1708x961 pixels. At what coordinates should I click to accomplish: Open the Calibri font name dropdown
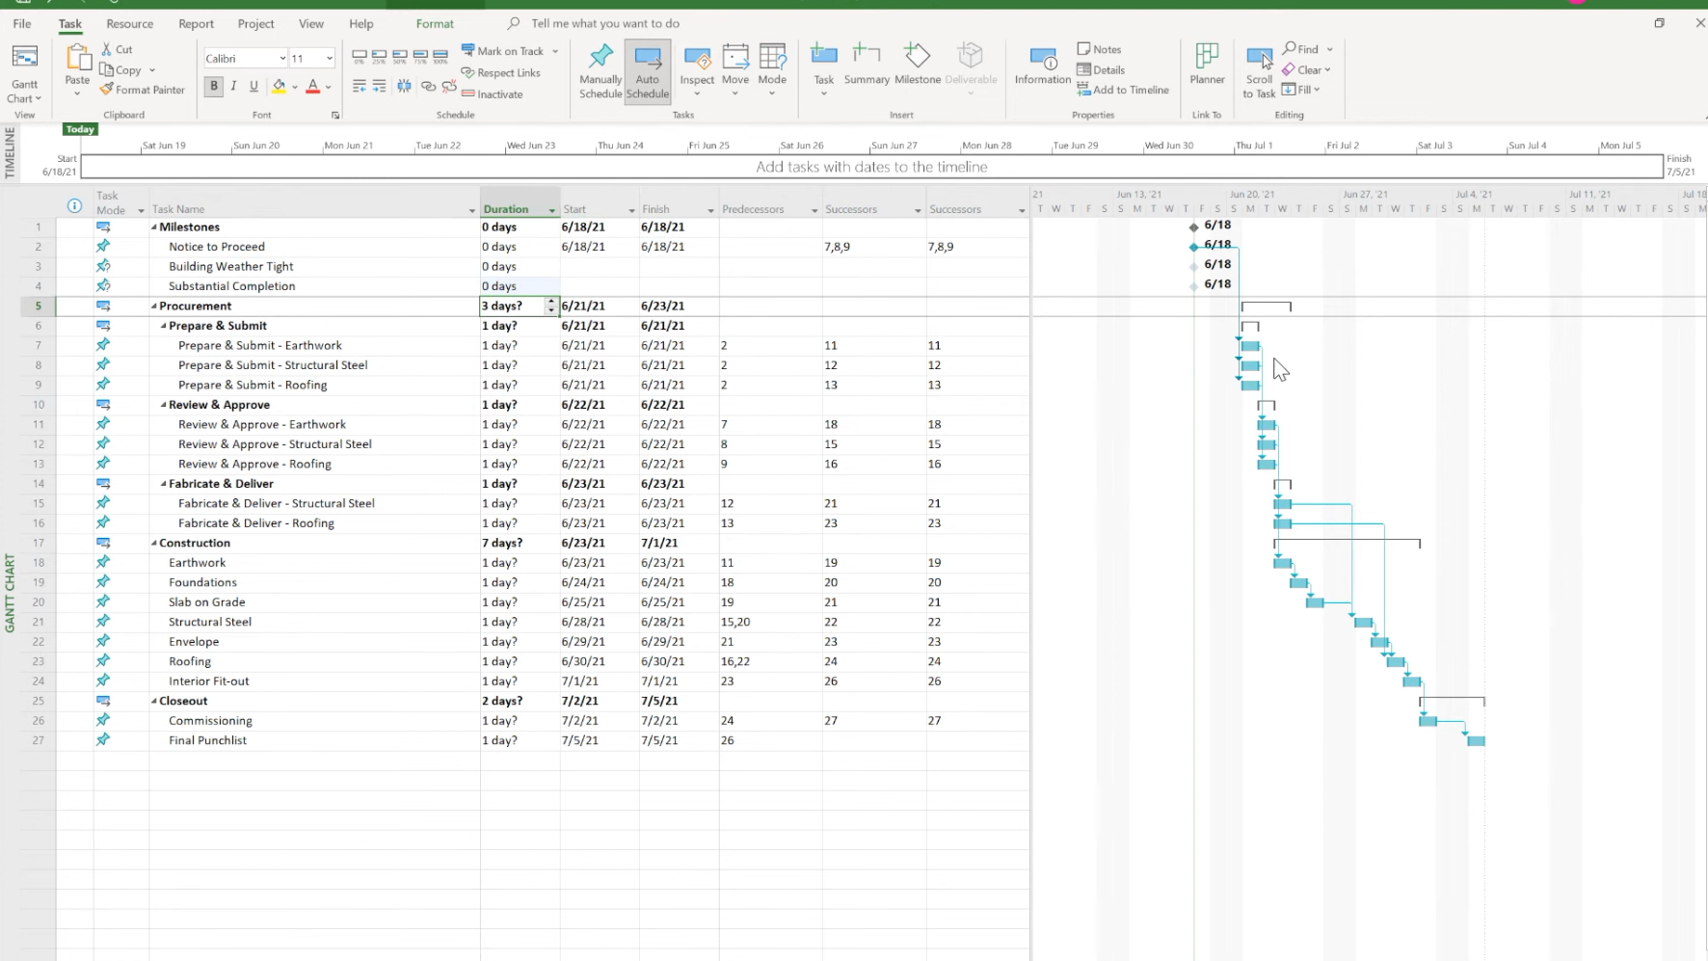click(281, 59)
